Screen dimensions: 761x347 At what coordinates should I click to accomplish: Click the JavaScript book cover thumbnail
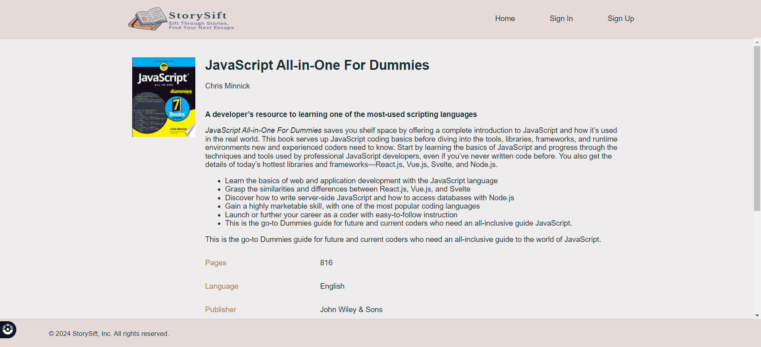tap(164, 97)
